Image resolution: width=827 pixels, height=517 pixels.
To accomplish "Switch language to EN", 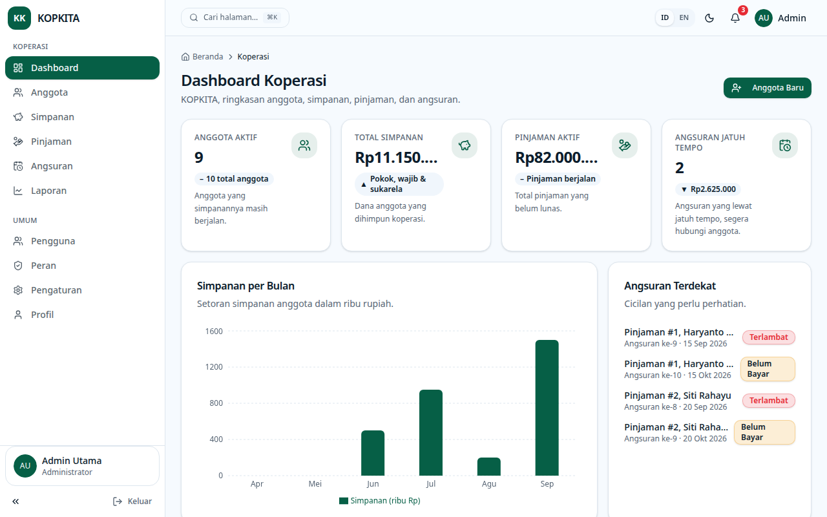I will pos(684,18).
